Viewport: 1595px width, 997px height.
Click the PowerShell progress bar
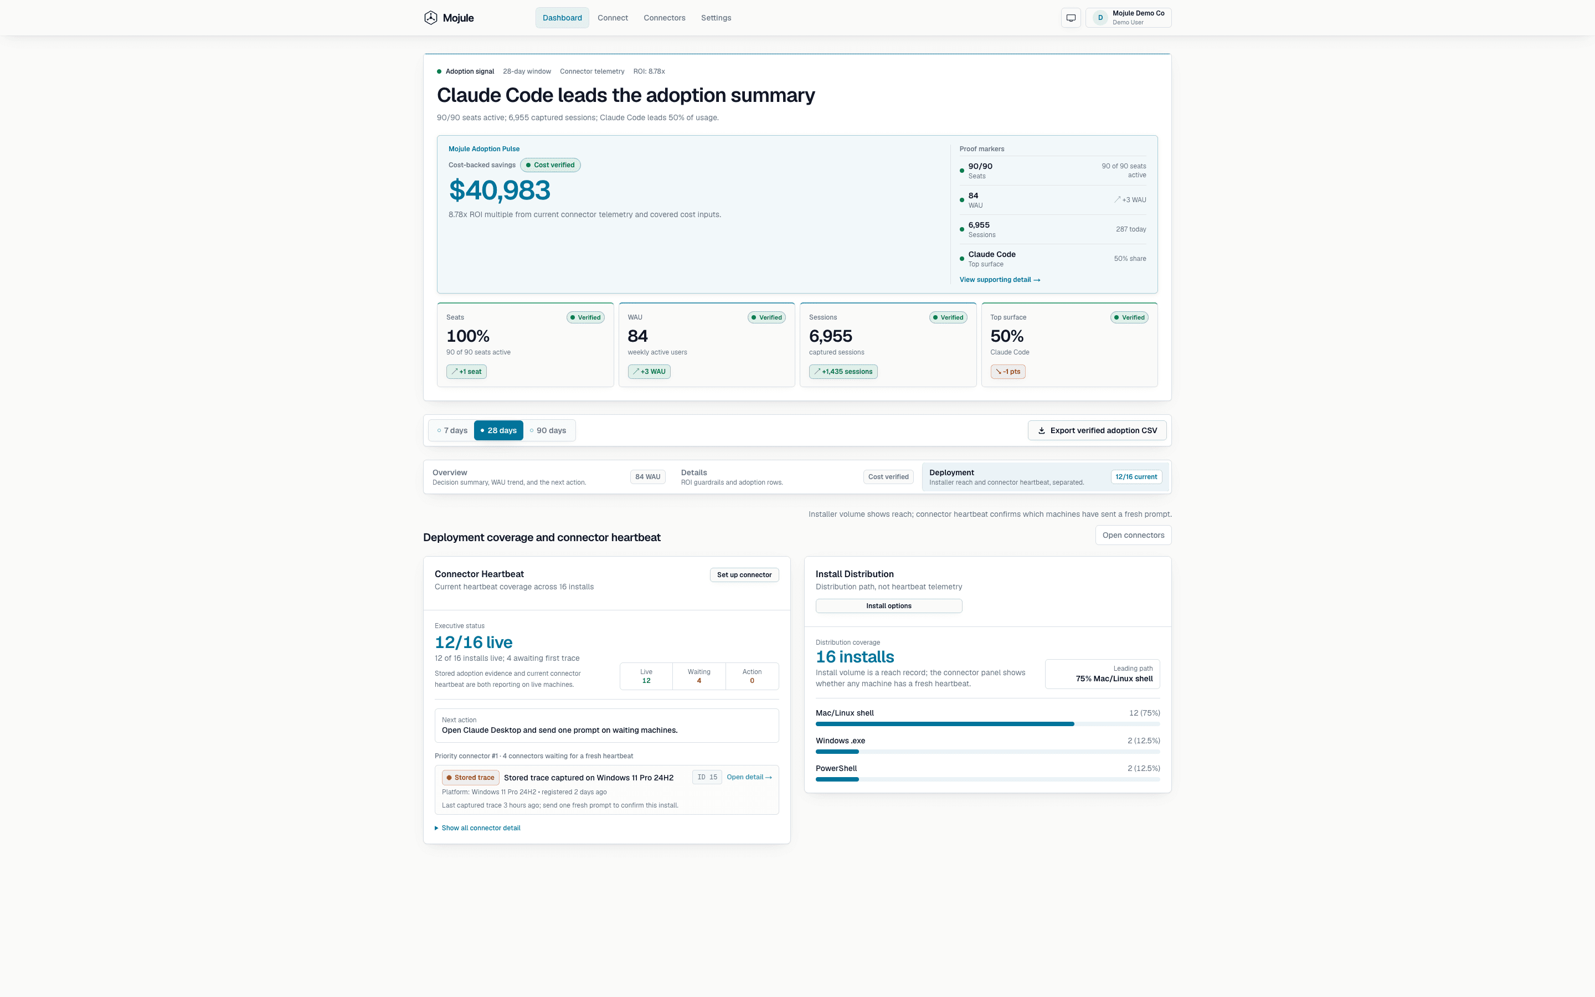point(987,779)
